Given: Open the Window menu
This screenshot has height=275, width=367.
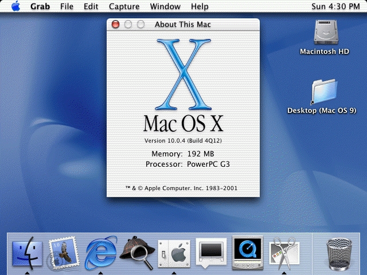Looking at the screenshot, I should tap(165, 6).
